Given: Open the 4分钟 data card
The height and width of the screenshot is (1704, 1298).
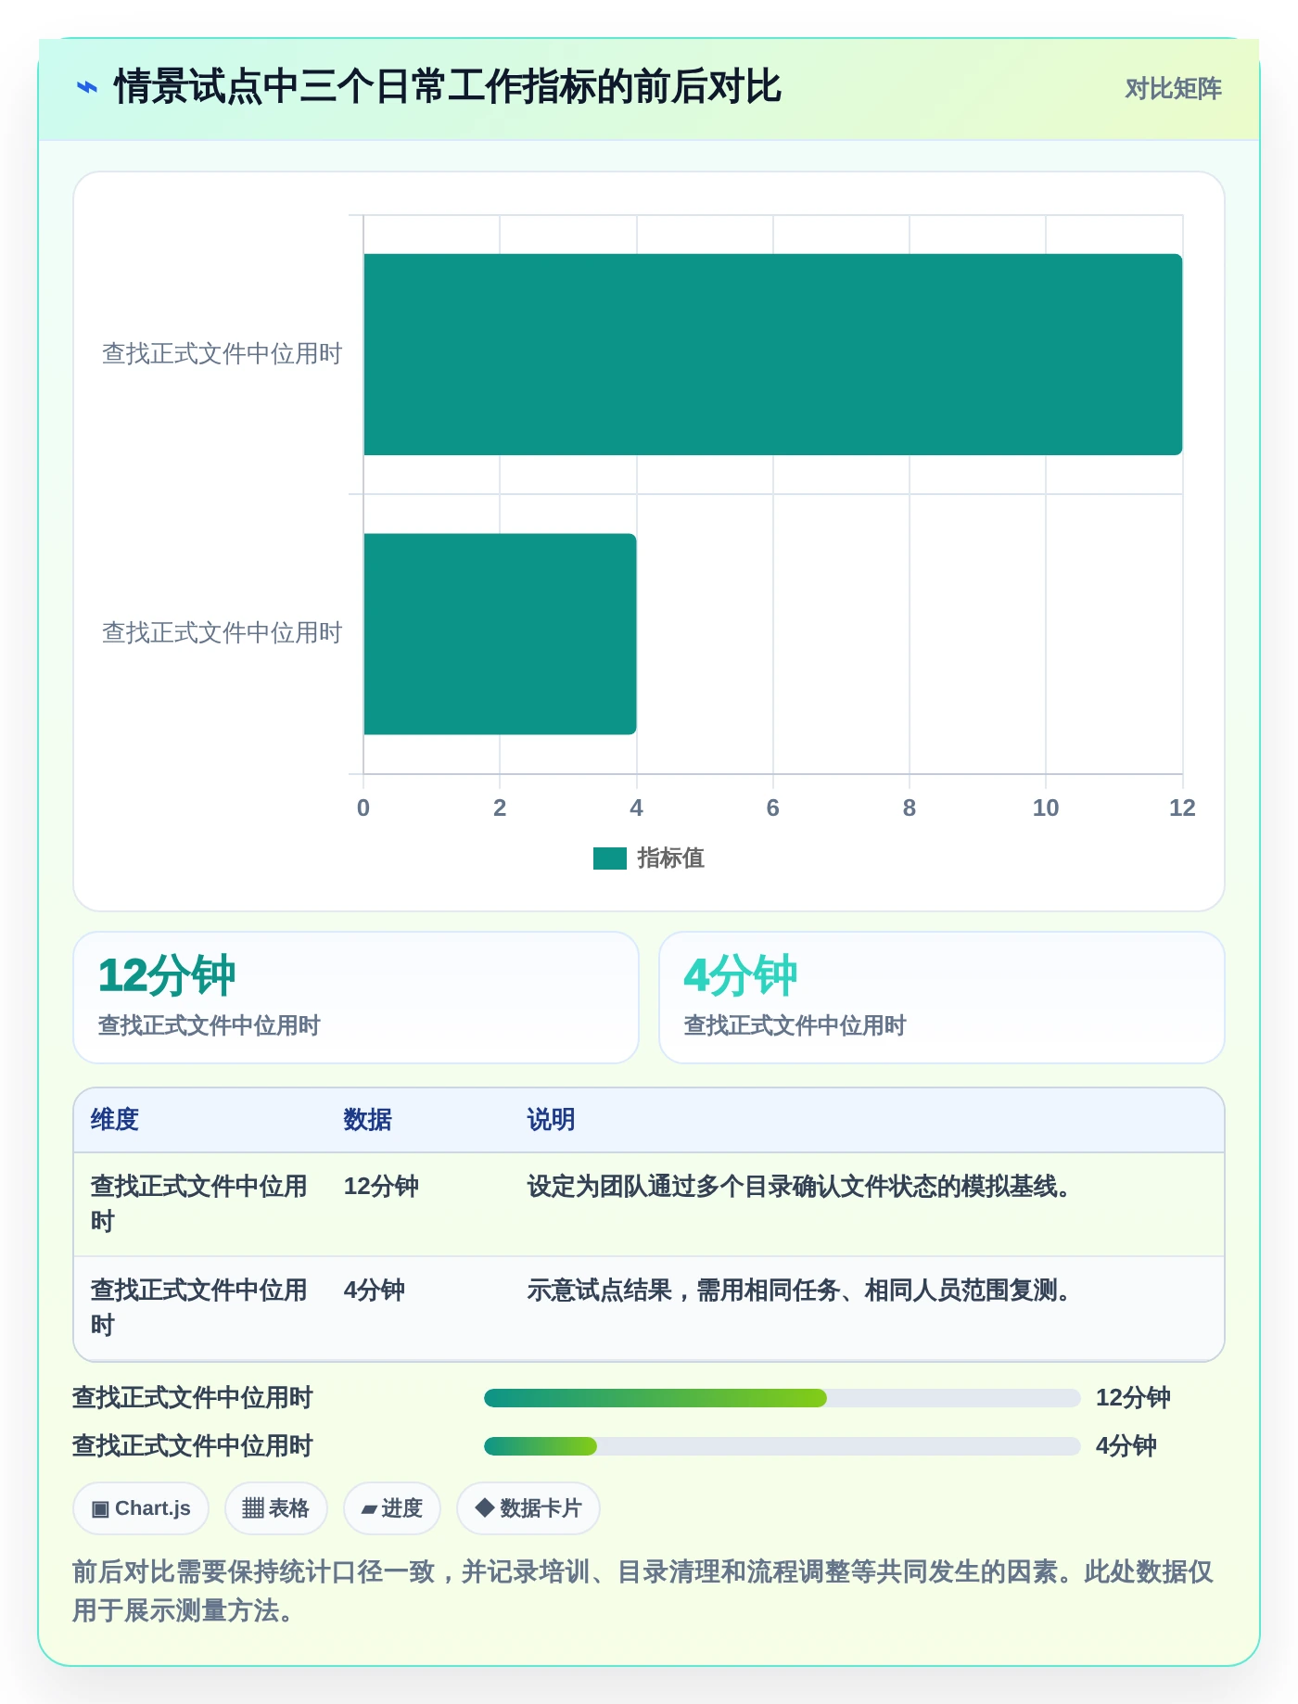Looking at the screenshot, I should point(942,998).
